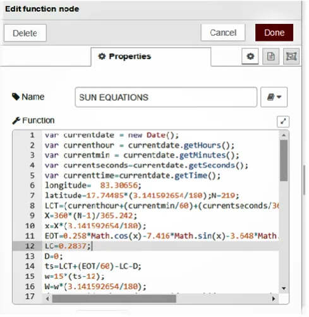Click line number 1 in the gutter
The height and width of the screenshot is (317, 309).
(32, 135)
